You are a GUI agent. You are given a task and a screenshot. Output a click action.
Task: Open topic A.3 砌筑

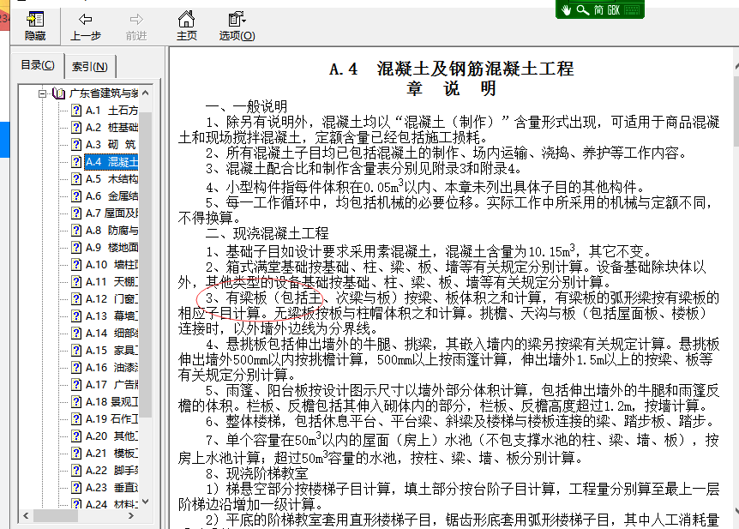point(111,144)
